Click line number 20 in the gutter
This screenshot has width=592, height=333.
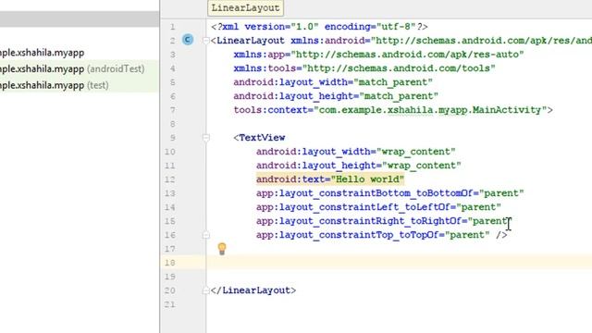[169, 290]
